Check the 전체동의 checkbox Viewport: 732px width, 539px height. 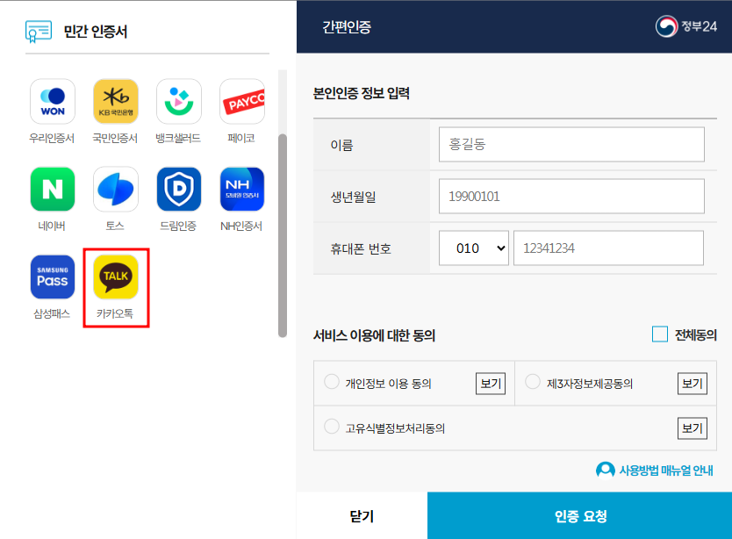[660, 334]
